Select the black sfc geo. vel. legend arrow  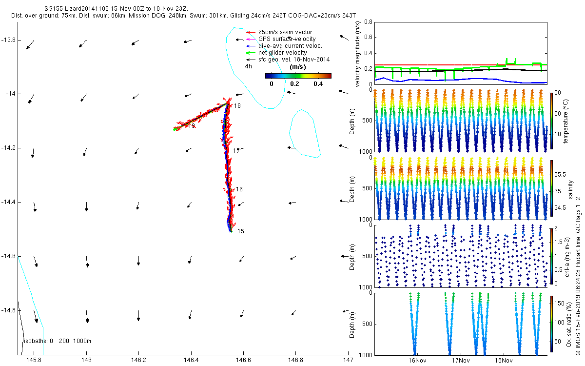[x=251, y=60]
